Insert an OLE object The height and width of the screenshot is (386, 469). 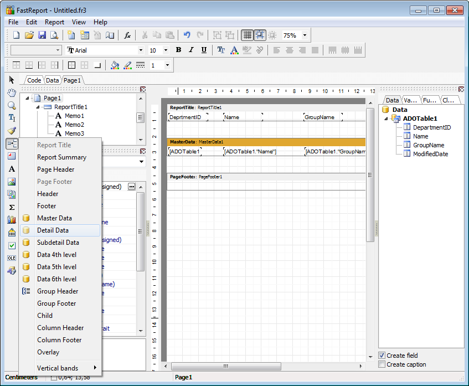[12, 258]
